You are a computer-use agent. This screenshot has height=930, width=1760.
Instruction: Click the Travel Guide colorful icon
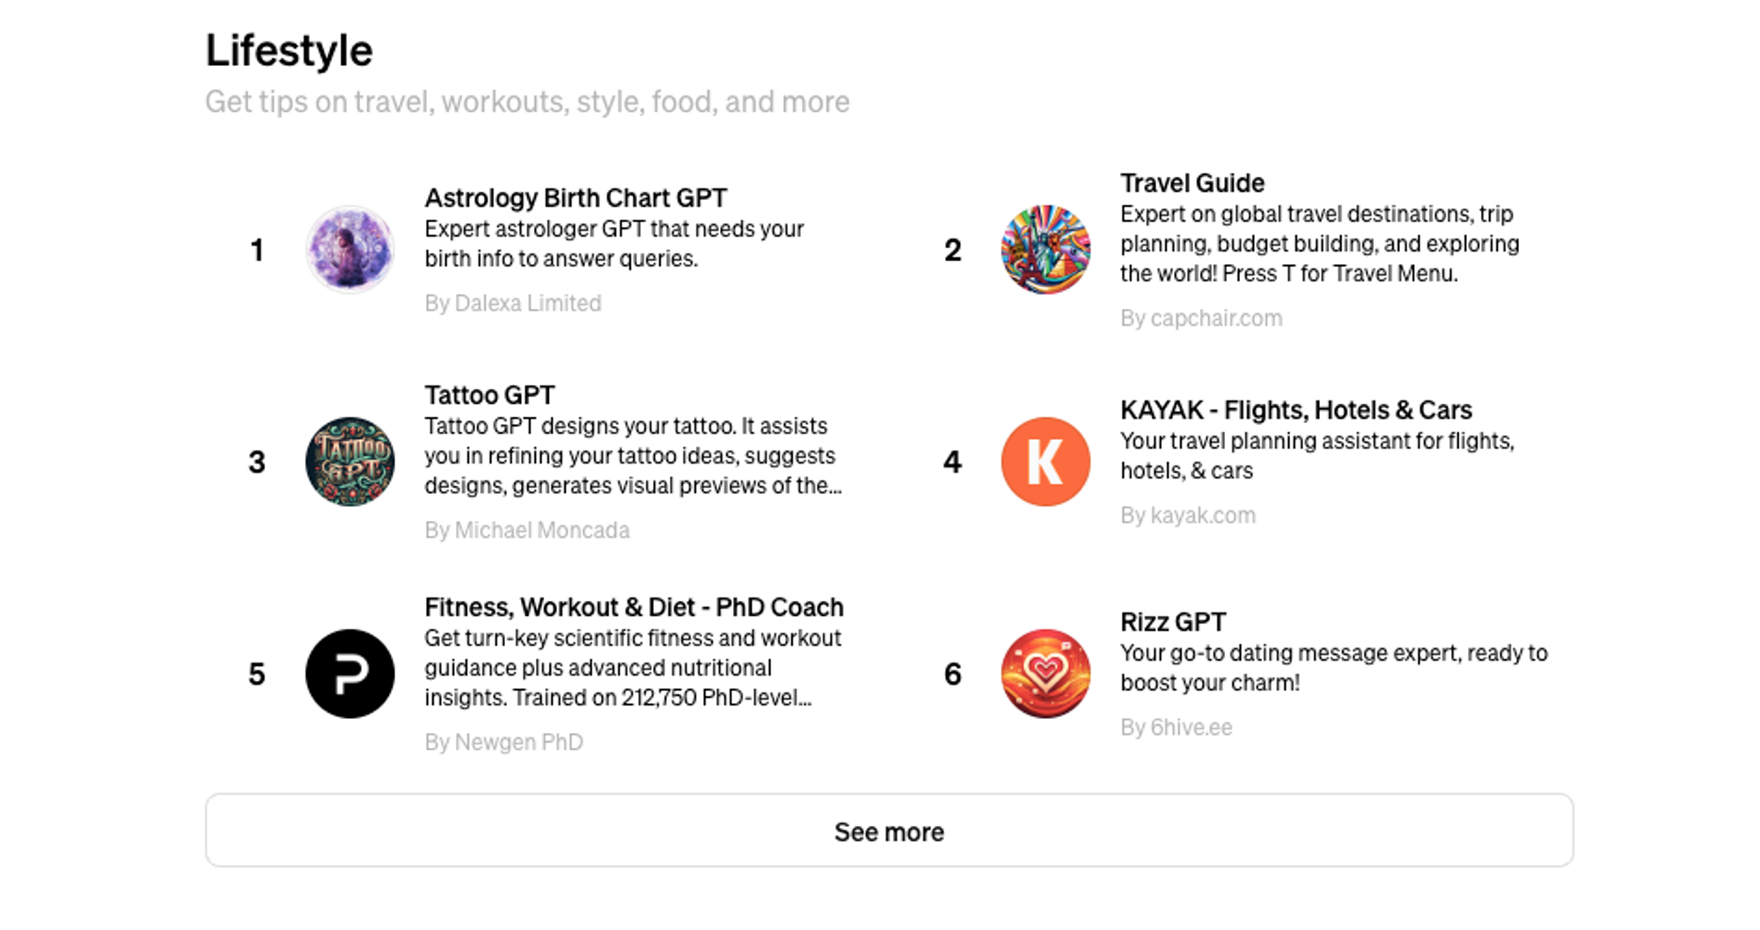click(1045, 250)
